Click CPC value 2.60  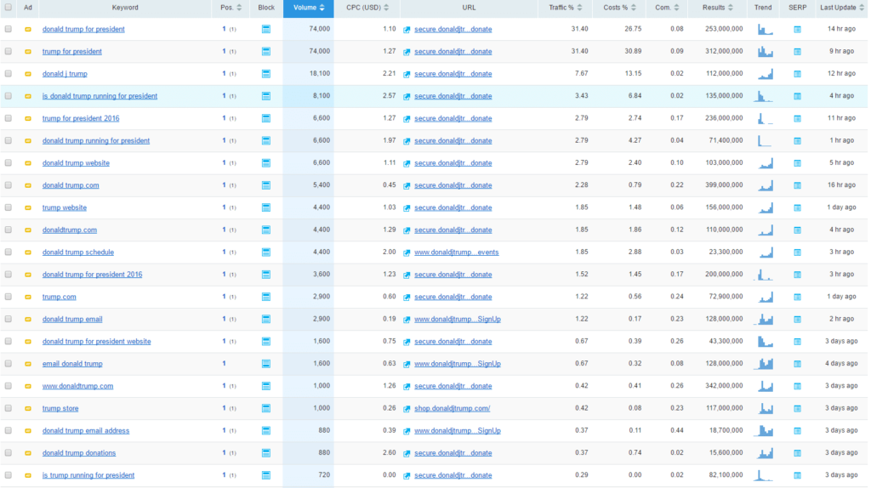(390, 452)
